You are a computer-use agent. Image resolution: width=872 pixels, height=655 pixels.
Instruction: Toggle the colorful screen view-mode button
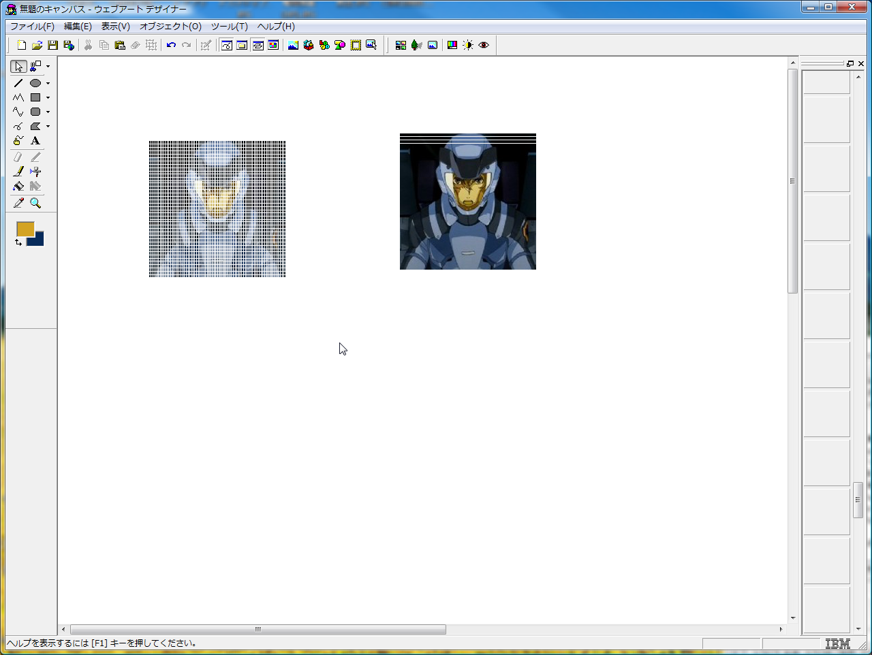click(x=273, y=45)
